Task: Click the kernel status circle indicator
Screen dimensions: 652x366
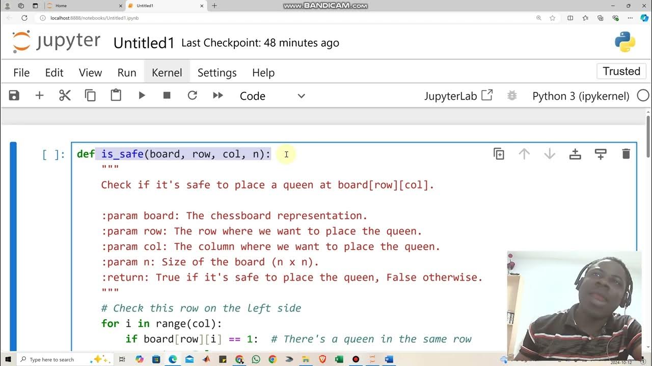Action: coord(643,96)
